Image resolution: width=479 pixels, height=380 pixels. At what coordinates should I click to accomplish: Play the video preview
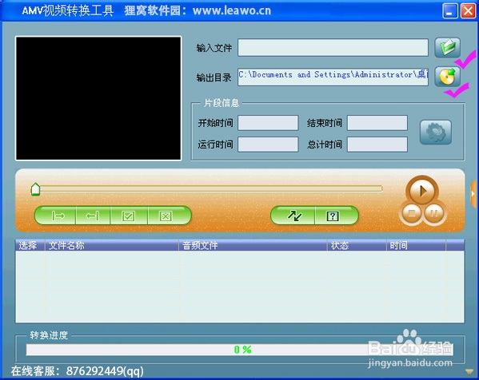[x=422, y=192]
